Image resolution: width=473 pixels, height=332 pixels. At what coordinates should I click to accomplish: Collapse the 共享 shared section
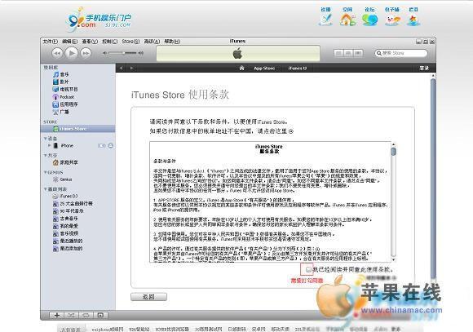coord(45,155)
